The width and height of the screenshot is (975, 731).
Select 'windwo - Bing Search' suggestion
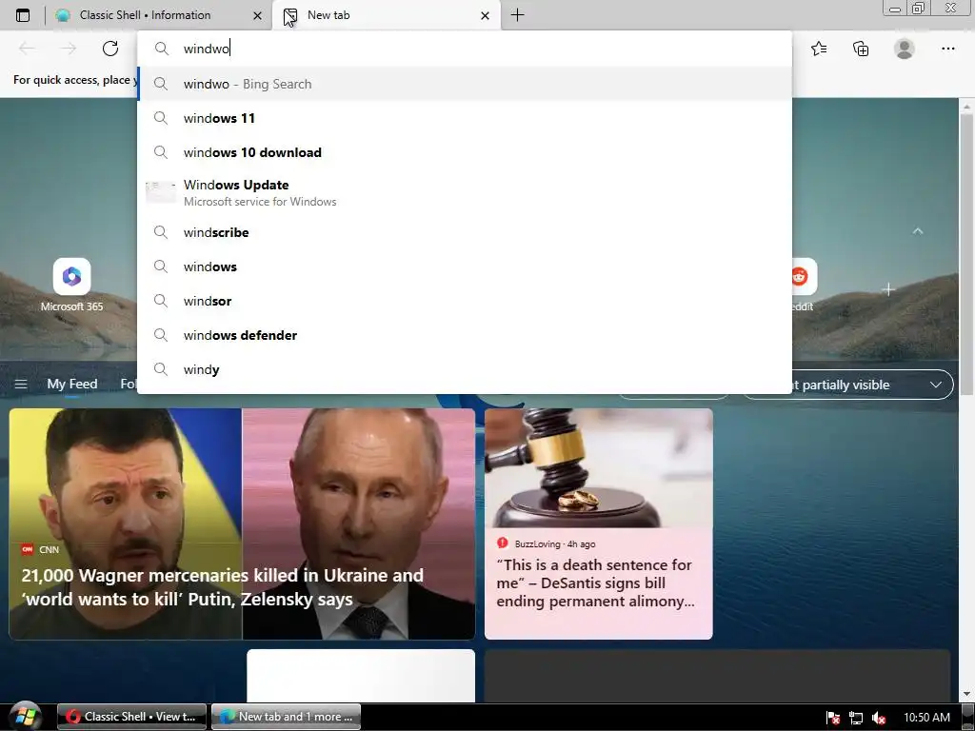[465, 84]
